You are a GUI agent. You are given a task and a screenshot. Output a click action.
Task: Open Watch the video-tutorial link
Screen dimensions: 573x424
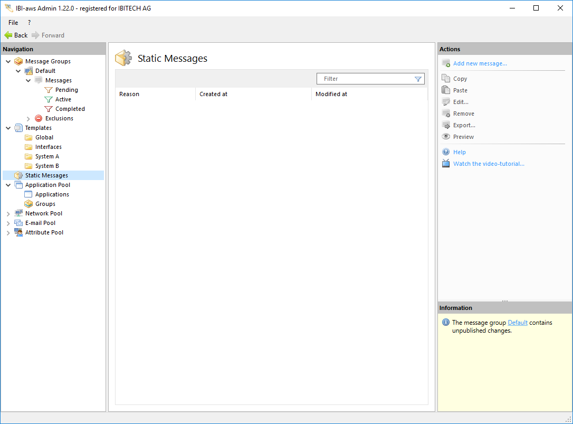point(489,164)
